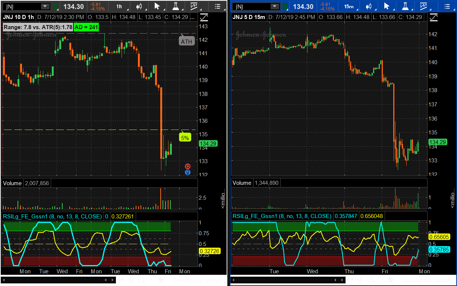The width and height of the screenshot is (457, 286).
Task: Open the 15m timeframe selector
Action: pyautogui.click(x=349, y=6)
